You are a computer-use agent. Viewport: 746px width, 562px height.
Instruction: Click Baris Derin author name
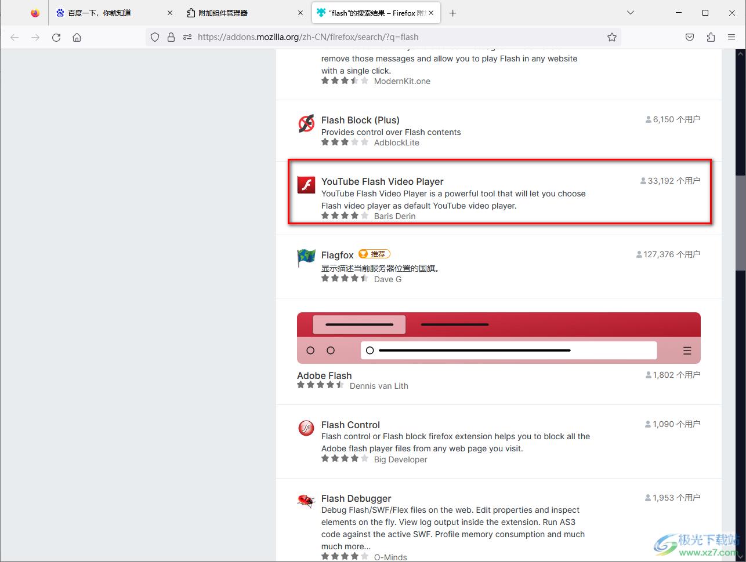click(395, 216)
